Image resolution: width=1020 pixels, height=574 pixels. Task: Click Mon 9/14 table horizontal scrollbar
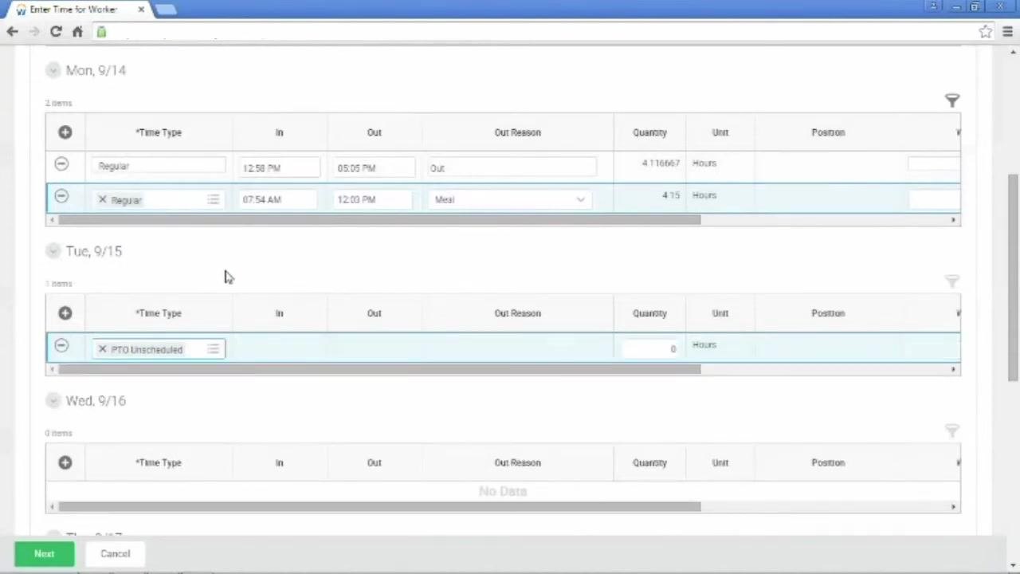click(379, 220)
